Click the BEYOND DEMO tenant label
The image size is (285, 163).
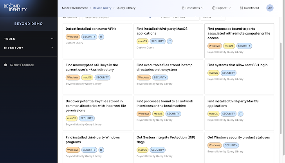coord(29,24)
